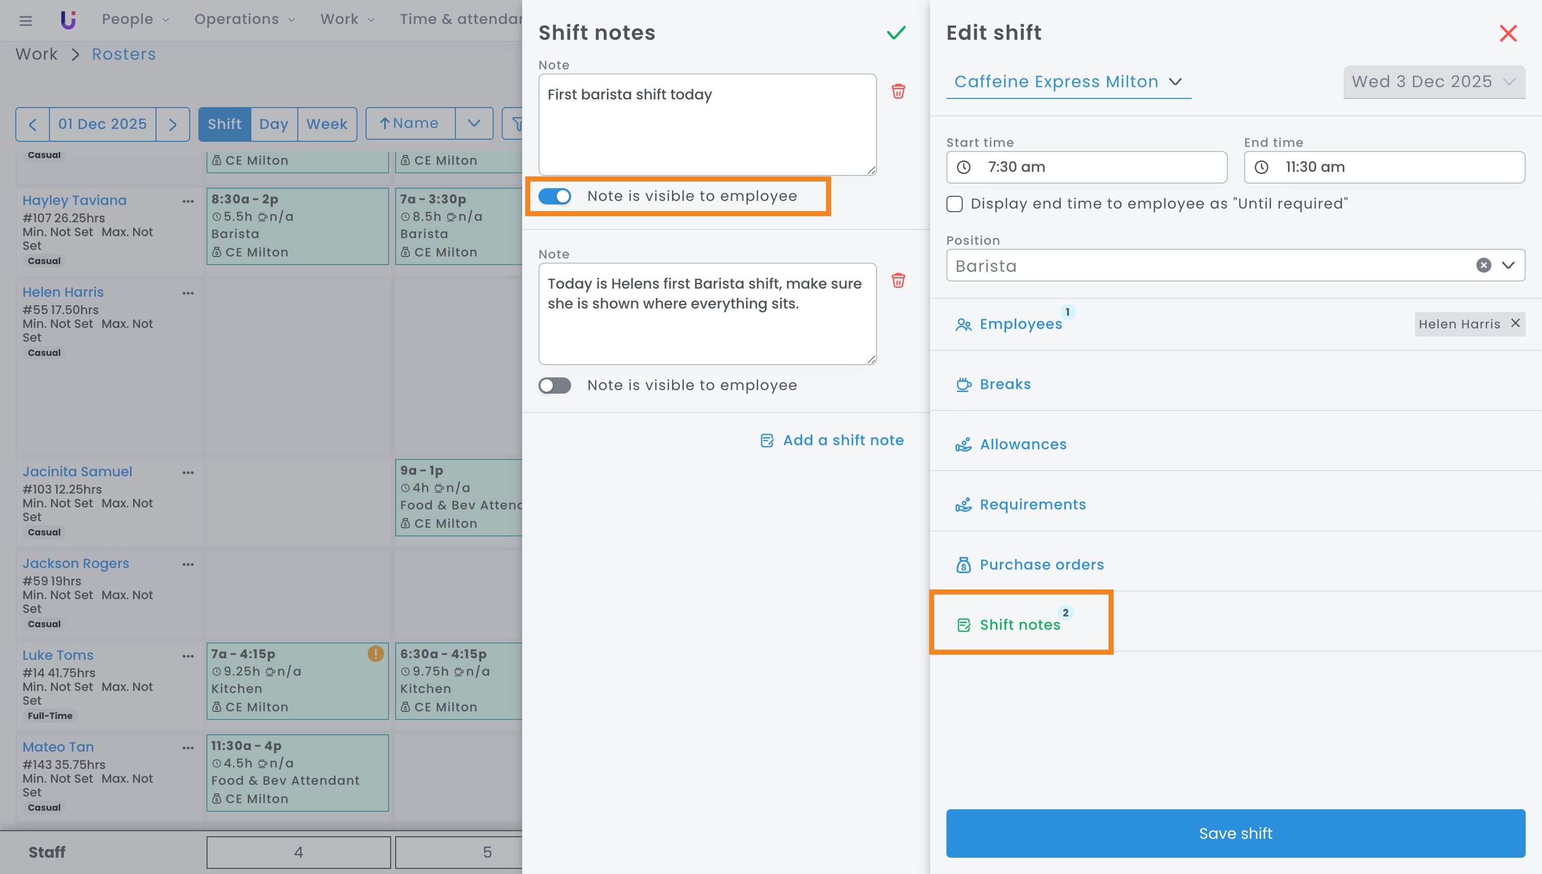The height and width of the screenshot is (874, 1542).
Task: Open the hamburger navigation menu
Action: [x=25, y=20]
